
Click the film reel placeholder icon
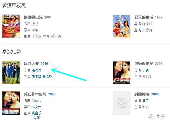[122, 103]
